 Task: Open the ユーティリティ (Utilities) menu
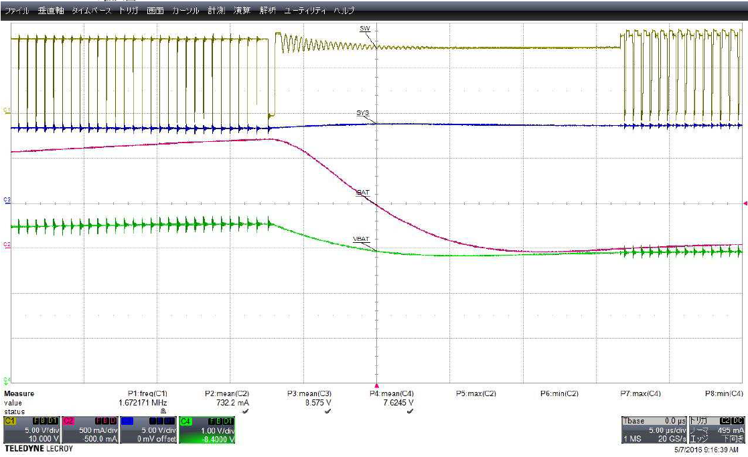[305, 11]
